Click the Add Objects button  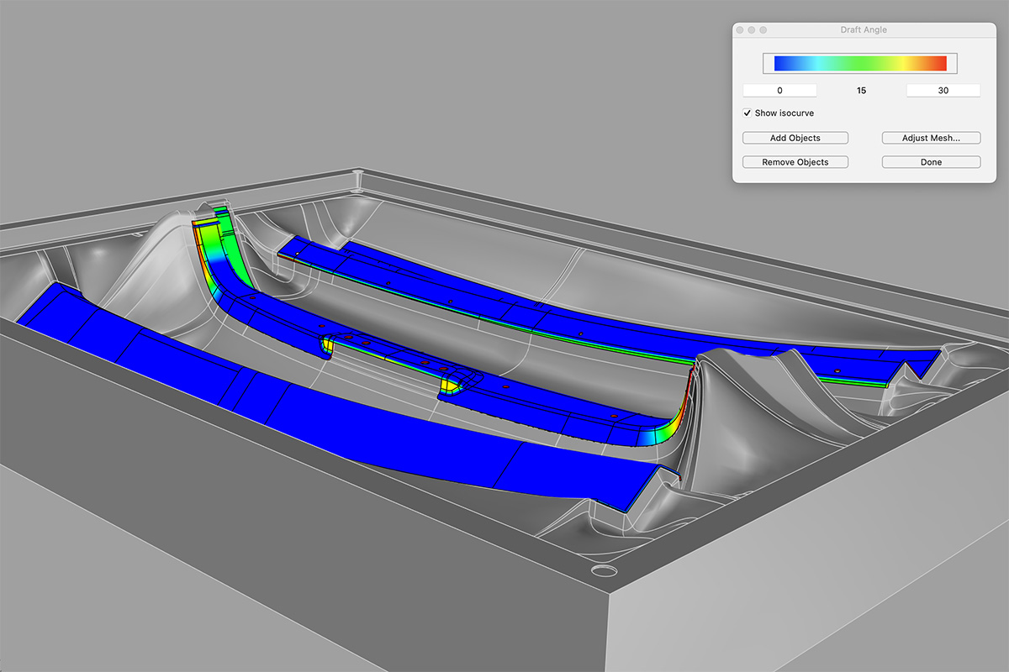pos(795,138)
